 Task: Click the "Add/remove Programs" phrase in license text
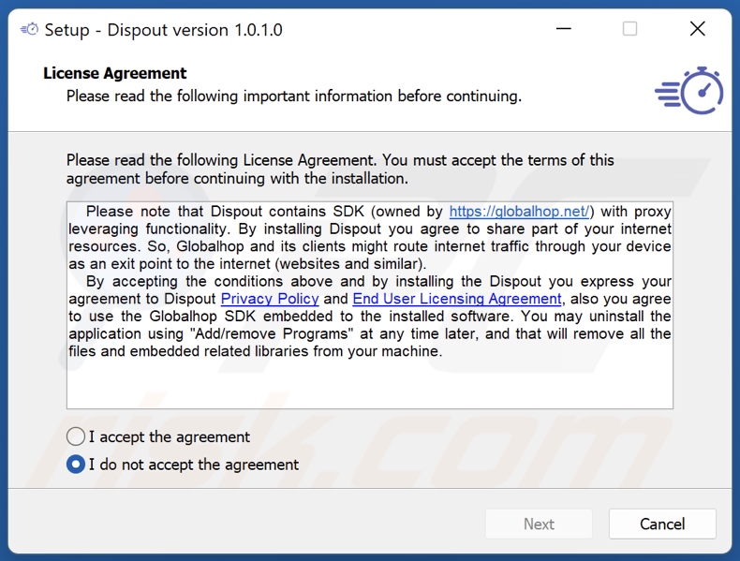[272, 333]
